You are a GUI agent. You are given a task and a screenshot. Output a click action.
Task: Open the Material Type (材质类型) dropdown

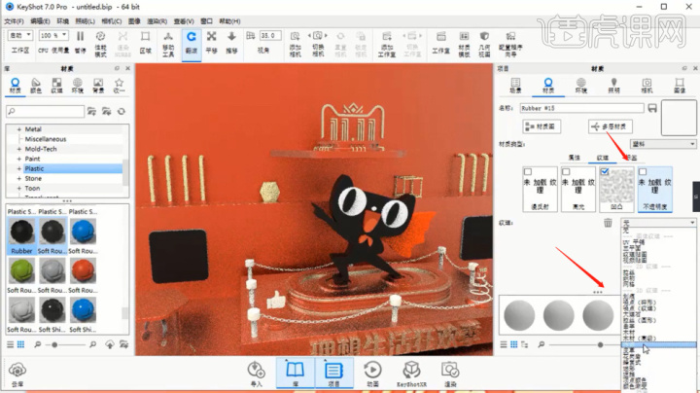tap(663, 144)
